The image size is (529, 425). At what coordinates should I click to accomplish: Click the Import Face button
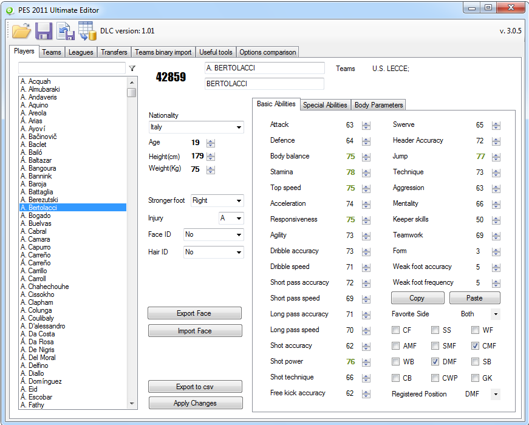pos(195,331)
